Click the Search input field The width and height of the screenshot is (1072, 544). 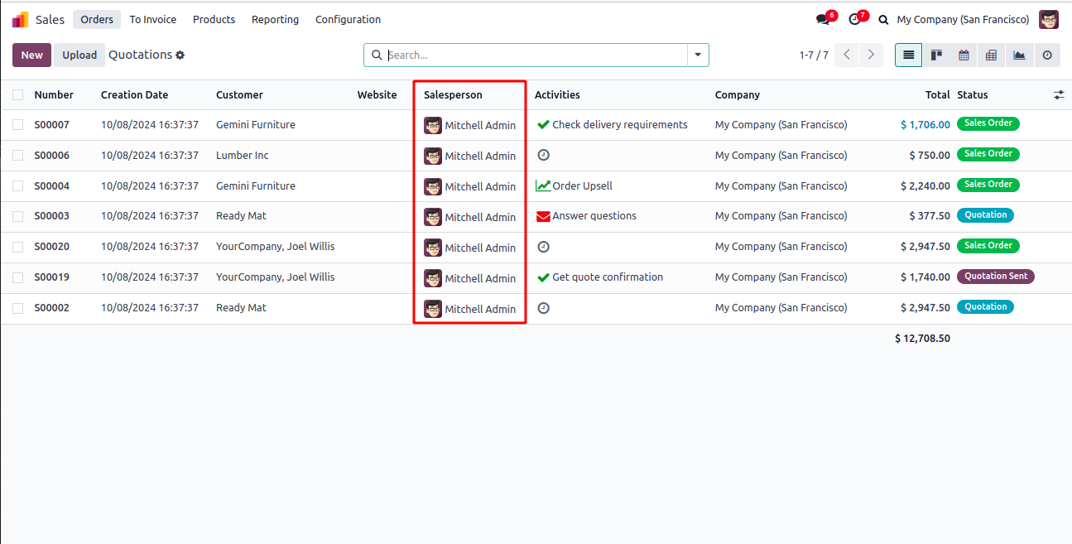[534, 55]
